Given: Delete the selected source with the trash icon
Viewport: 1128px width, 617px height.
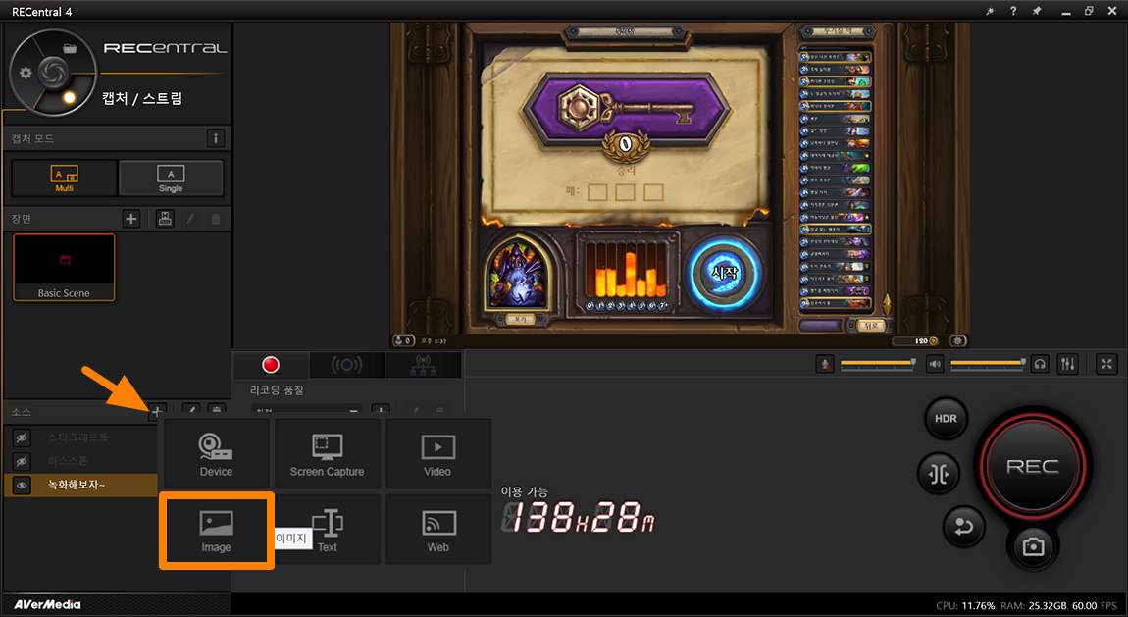Looking at the screenshot, I should coord(216,410).
